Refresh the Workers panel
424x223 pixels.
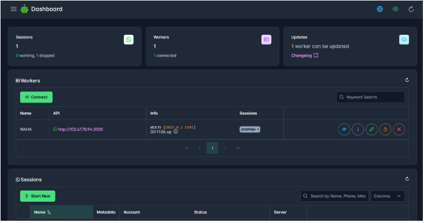coord(407,80)
